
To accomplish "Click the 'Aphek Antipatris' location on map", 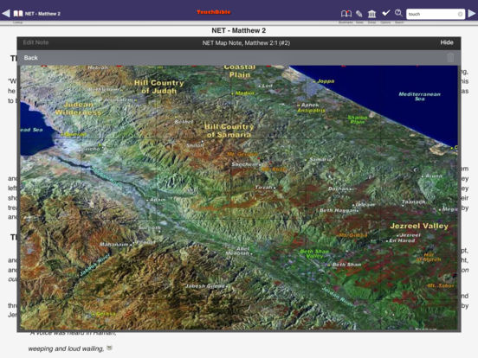I will 311,107.
